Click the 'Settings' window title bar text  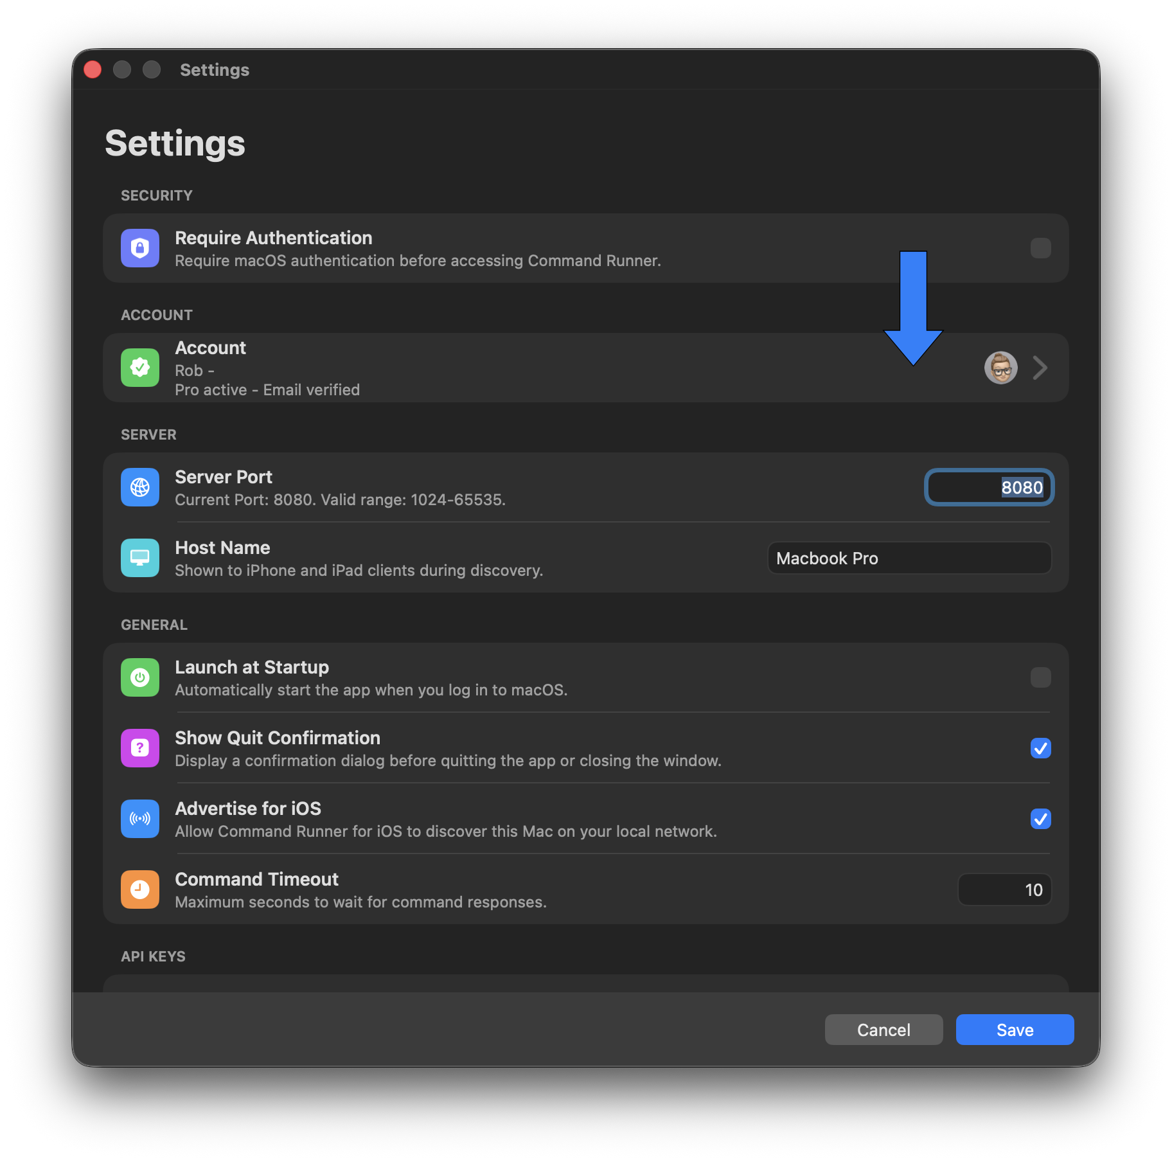[x=215, y=69]
